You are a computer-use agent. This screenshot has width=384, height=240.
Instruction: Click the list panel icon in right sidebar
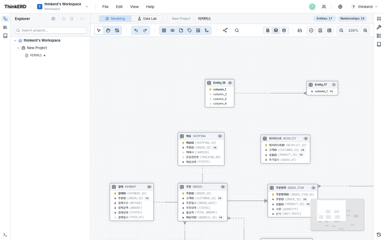pos(379,36)
